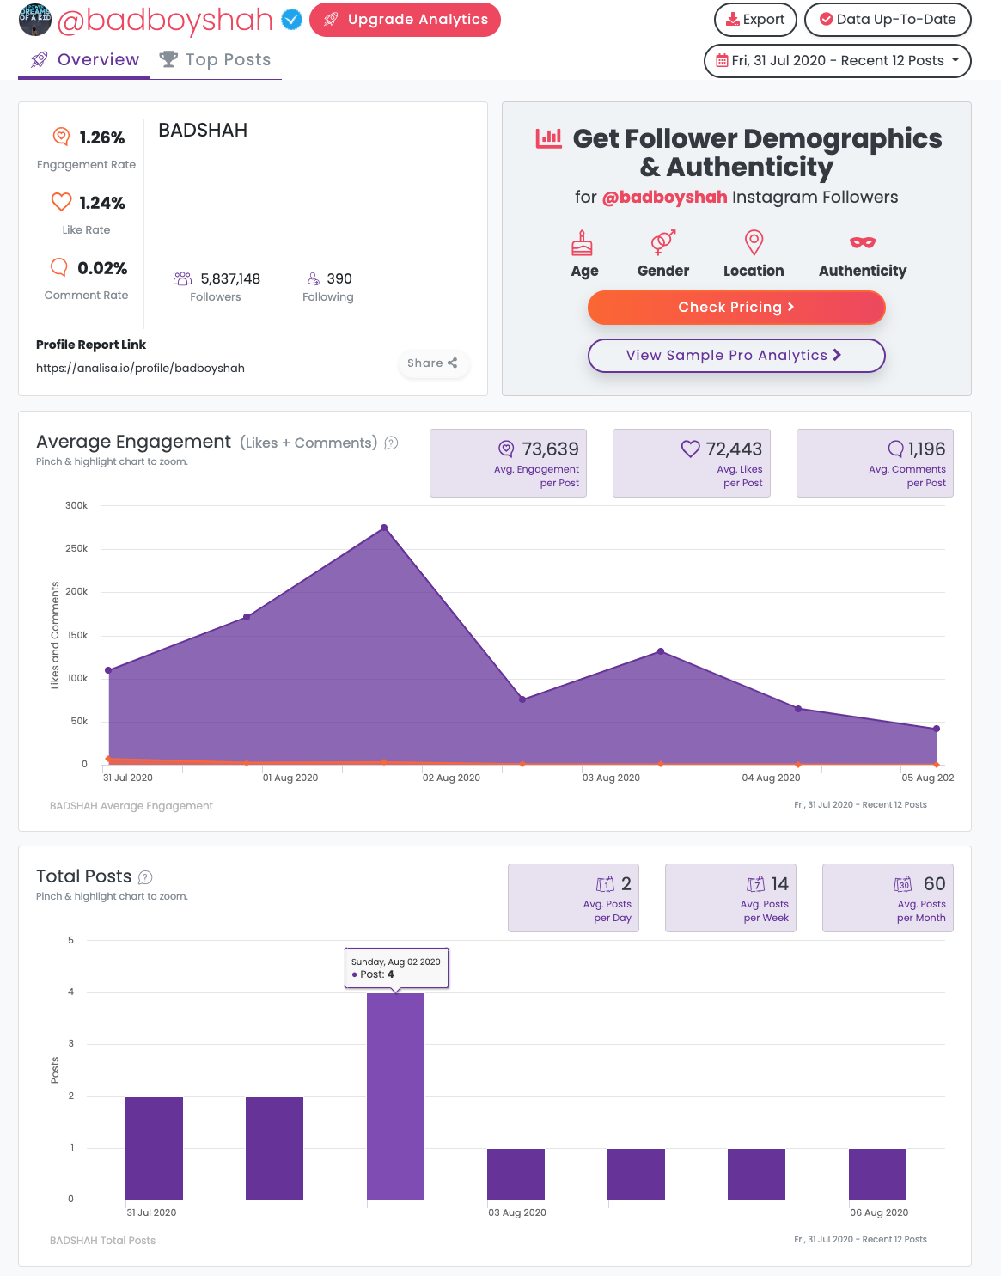Click the Check Pricing button
The image size is (1001, 1276).
736,308
